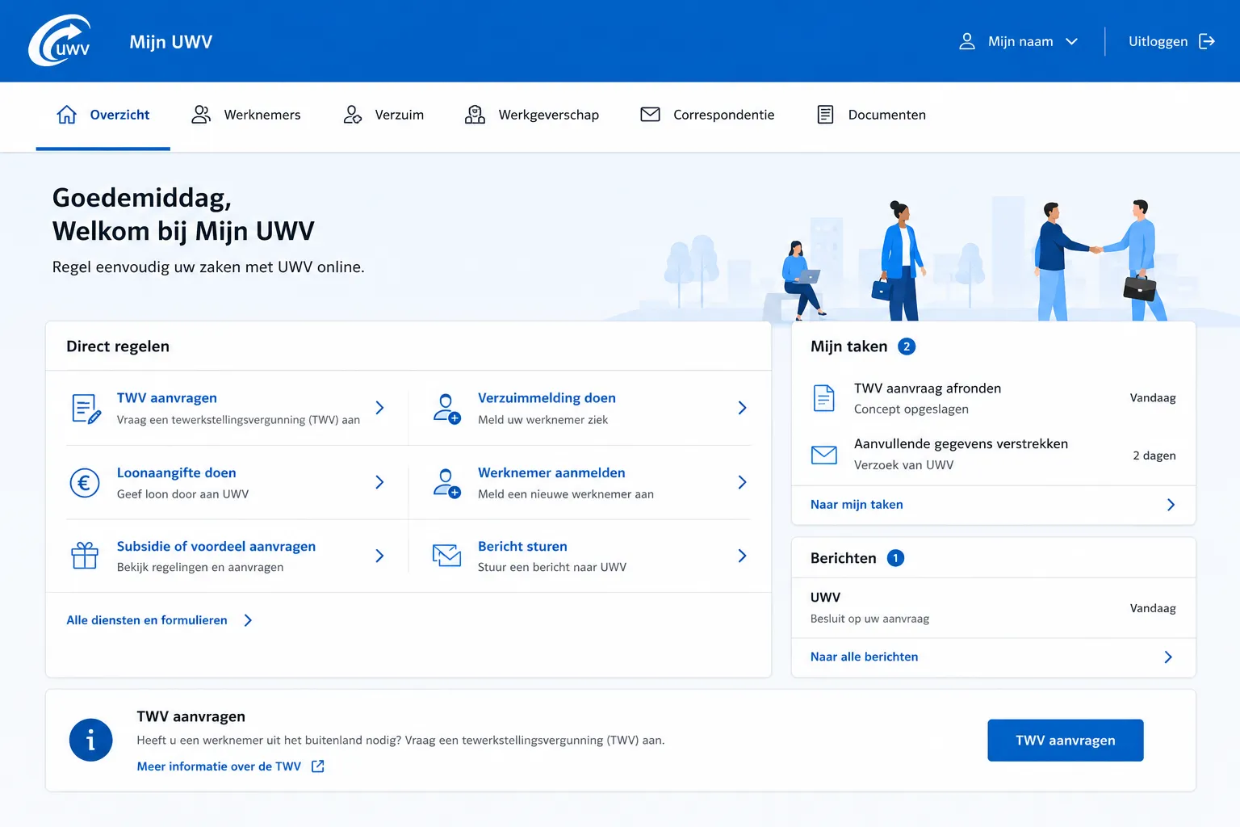Click the chevron after Alle diensten en formulieren

[248, 620]
